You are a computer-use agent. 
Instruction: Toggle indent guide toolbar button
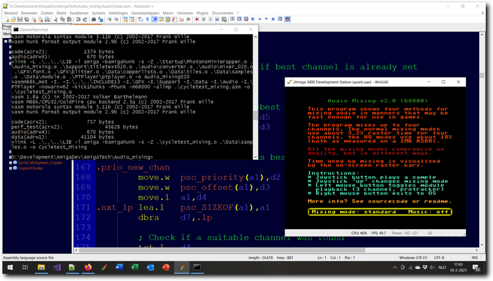[155, 19]
